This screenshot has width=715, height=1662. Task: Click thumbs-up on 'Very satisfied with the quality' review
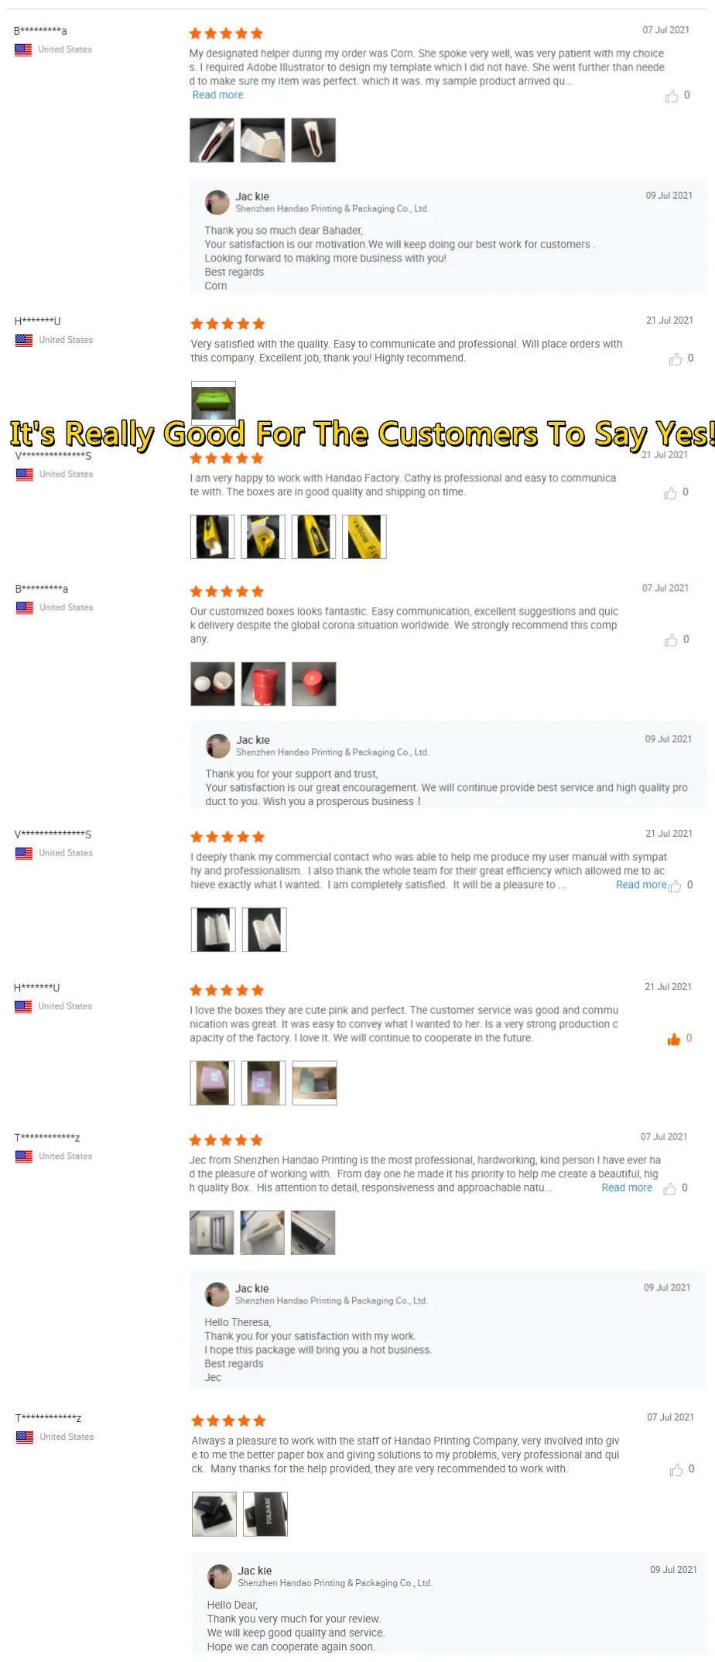(x=676, y=359)
